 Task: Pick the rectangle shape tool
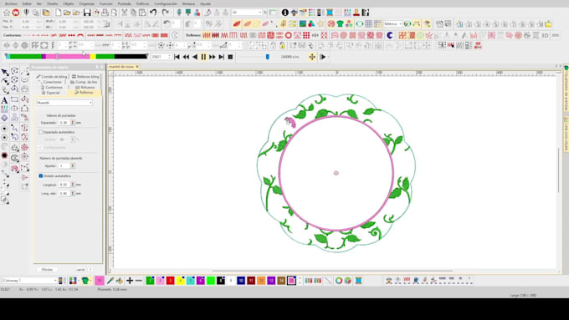pos(14,99)
